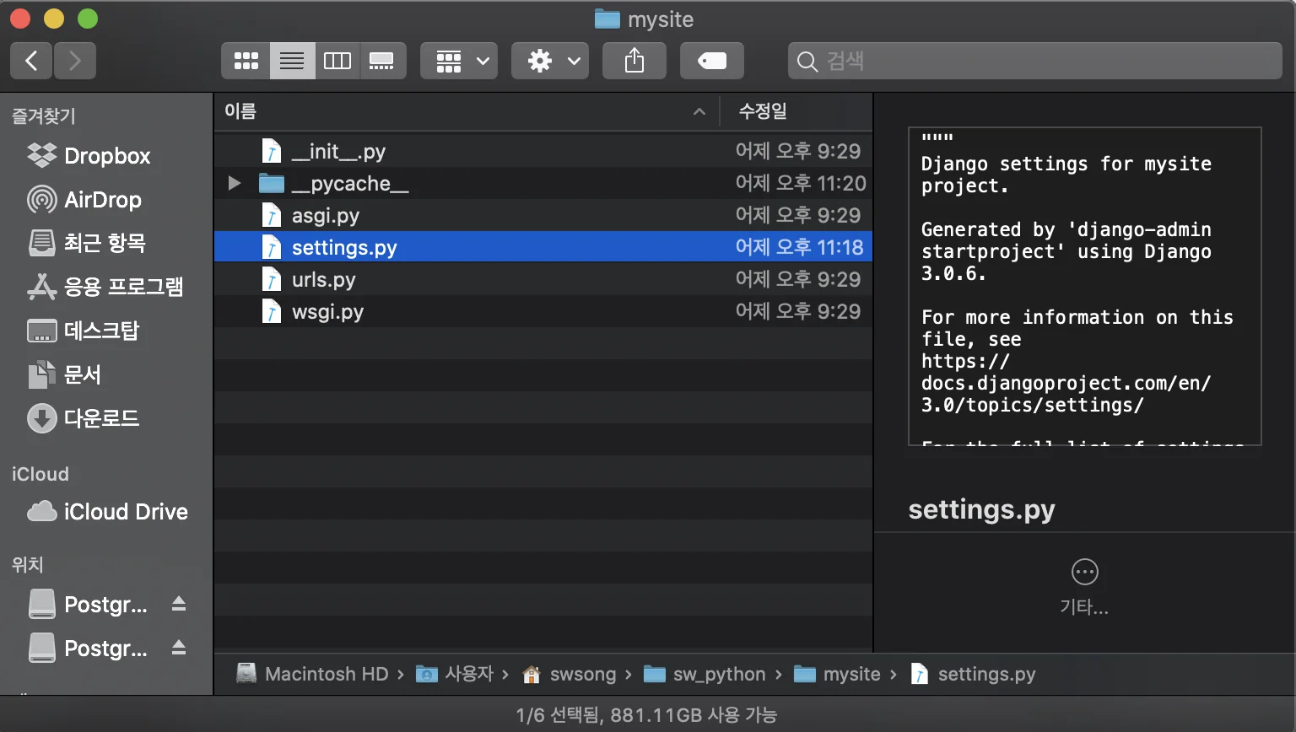Switch to gallery view mode
This screenshot has height=732, width=1296.
[382, 61]
